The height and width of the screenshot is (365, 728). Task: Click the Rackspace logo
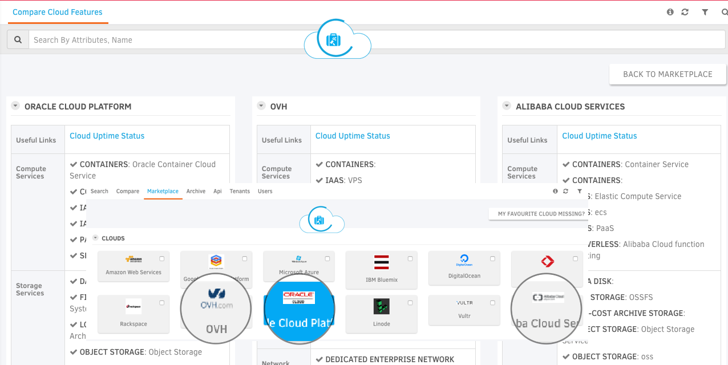pyautogui.click(x=134, y=307)
